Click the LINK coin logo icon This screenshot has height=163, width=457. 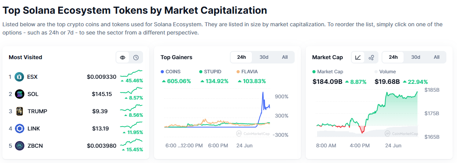click(x=19, y=129)
